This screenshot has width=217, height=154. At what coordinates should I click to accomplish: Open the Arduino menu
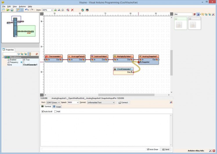click(x=22, y=6)
